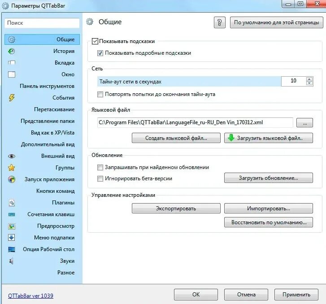
Task: Click the speaker icon for Звуки
Action: (12, 261)
